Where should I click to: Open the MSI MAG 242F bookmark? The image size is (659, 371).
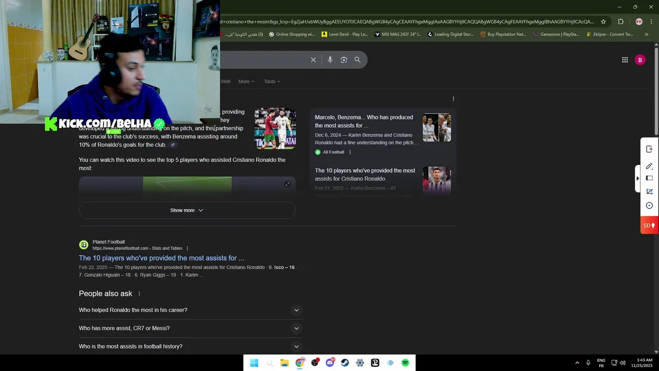(x=397, y=35)
